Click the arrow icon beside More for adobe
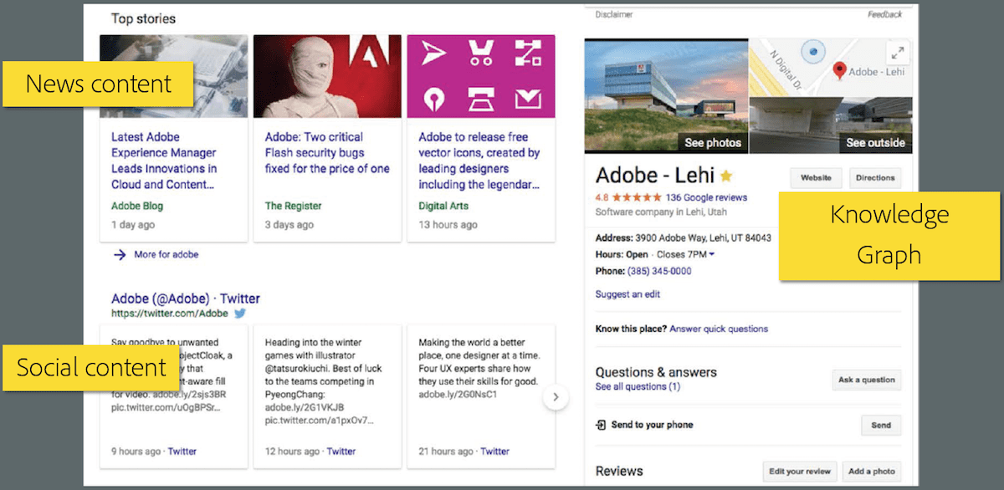 (x=120, y=254)
